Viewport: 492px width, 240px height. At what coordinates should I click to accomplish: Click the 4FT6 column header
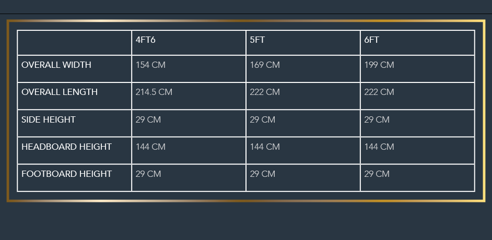[145, 40]
